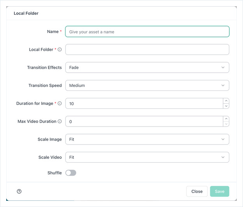The width and height of the screenshot is (243, 207).
Task: Click the Save button
Action: point(220,191)
